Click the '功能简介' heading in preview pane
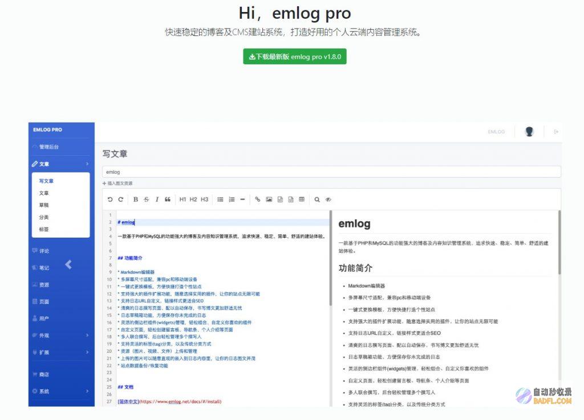Screen dimensions: 584x420 [x=355, y=268]
